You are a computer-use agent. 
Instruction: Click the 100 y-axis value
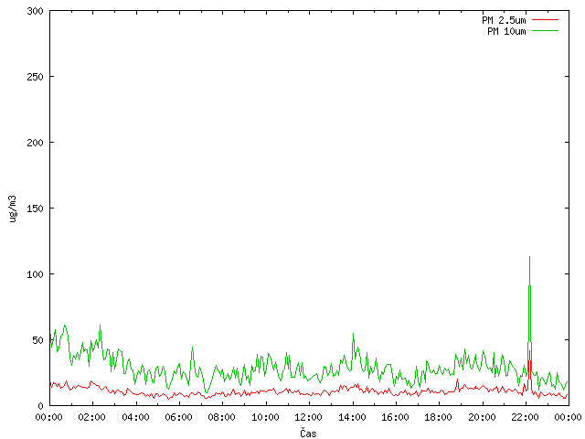click(x=35, y=274)
